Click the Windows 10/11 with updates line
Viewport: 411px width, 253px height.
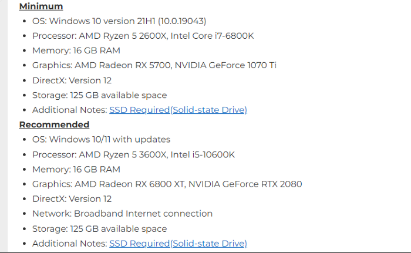[x=101, y=140]
